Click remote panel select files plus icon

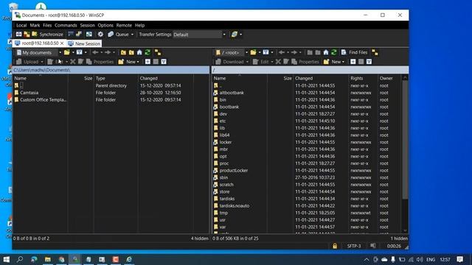point(353,62)
